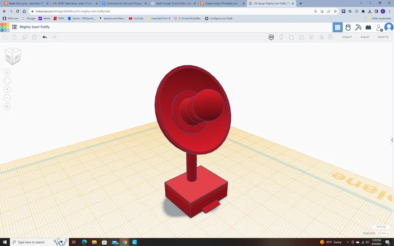The width and height of the screenshot is (394, 246).
Task: Switch to the Death Star Lamp tab
Action: 26,4
